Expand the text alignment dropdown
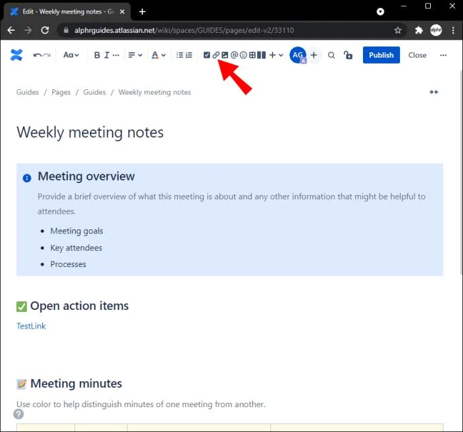463x432 pixels. [135, 55]
